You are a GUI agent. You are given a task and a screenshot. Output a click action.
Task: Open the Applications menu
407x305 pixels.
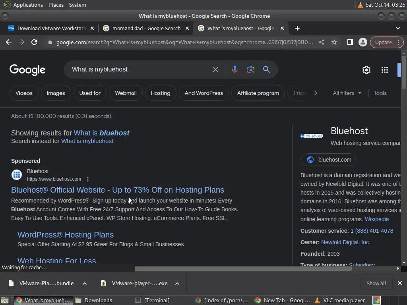(28, 5)
